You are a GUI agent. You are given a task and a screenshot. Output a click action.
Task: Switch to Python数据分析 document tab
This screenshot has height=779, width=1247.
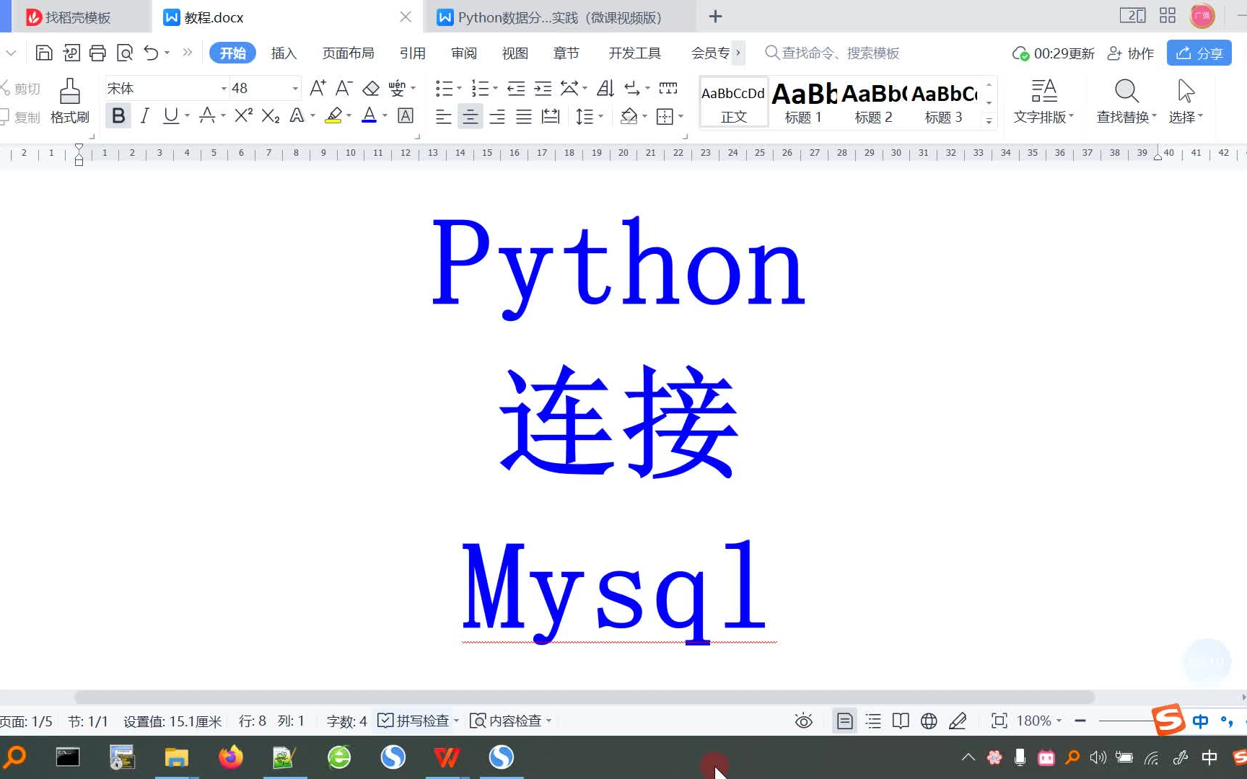[559, 17]
